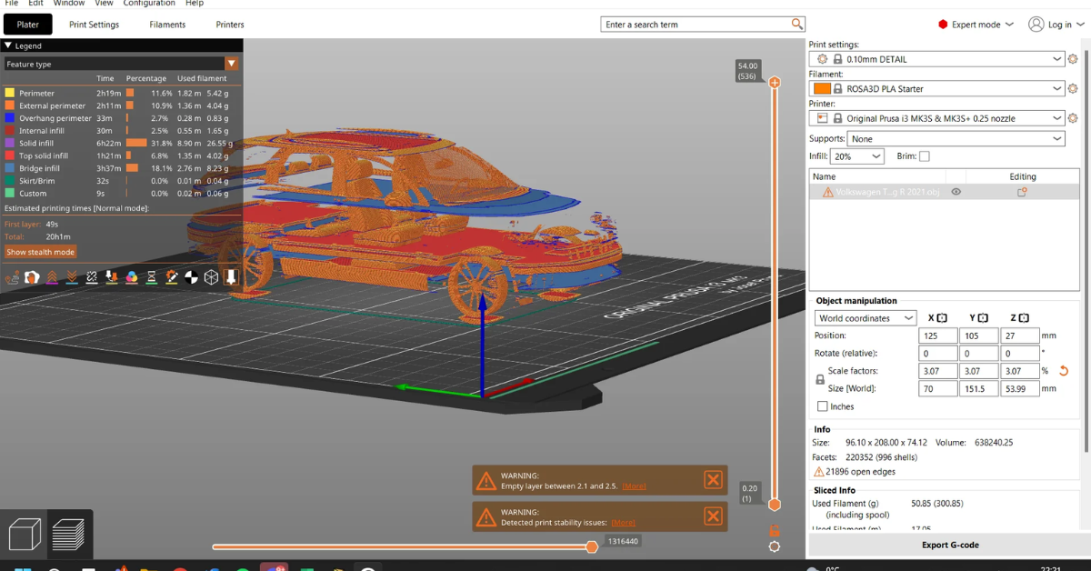Switch to the Print Settings tab

click(94, 25)
